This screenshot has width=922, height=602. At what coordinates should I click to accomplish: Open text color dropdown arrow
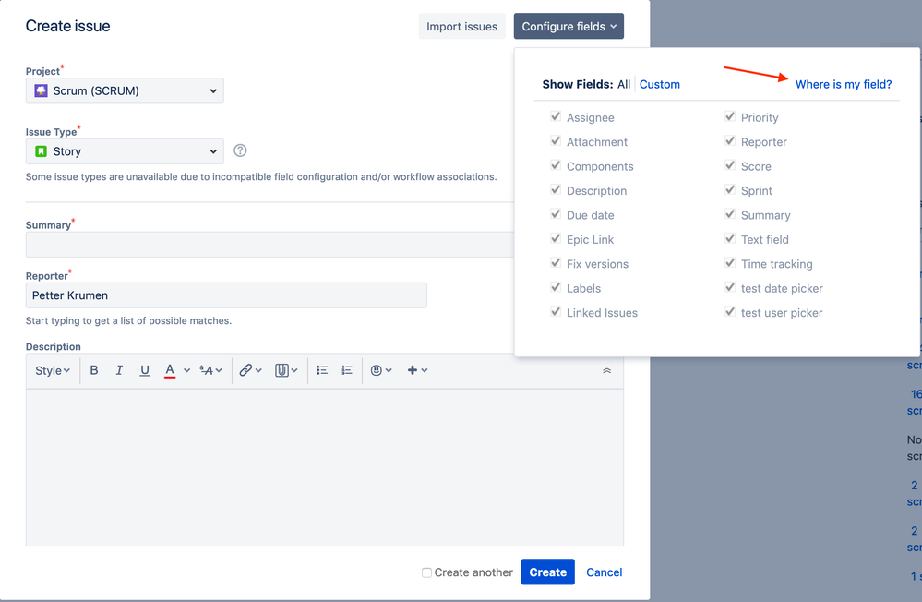pyautogui.click(x=187, y=370)
